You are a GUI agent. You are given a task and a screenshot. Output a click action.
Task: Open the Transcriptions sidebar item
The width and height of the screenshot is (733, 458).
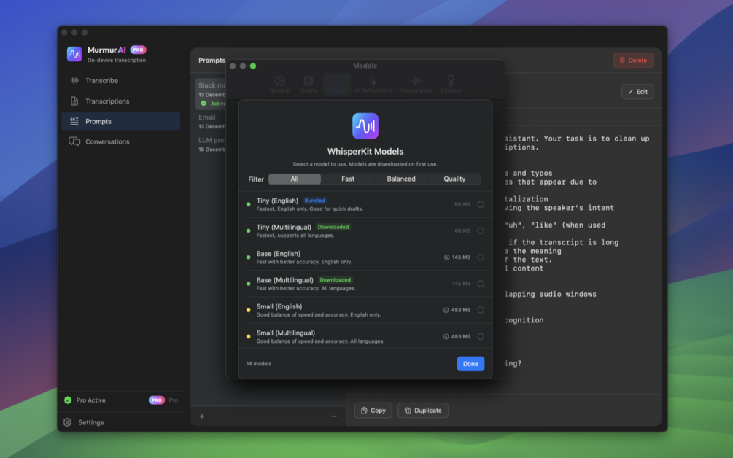coord(120,101)
